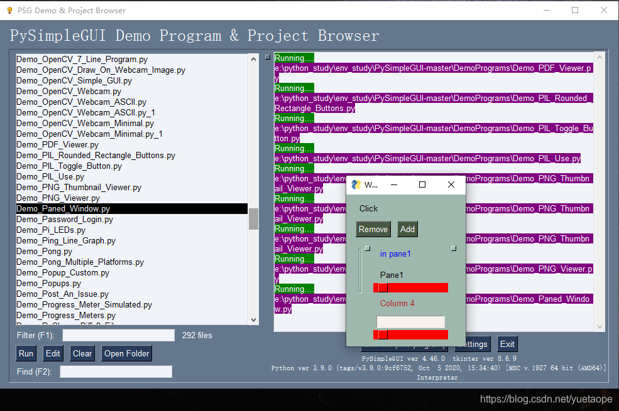The image size is (619, 411).
Task: Click the 'PySimpleGUI ver 4.46.0' version text
Action: [403, 358]
